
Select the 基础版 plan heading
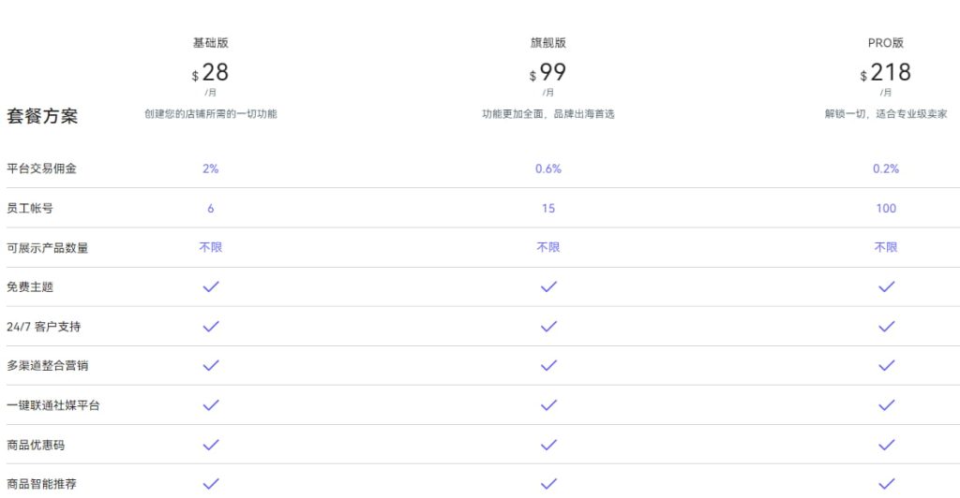pos(211,43)
